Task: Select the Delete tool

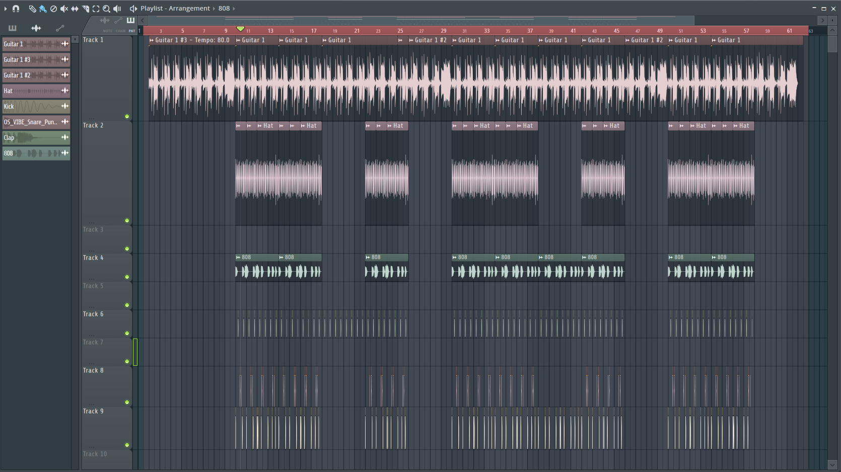Action: [53, 9]
